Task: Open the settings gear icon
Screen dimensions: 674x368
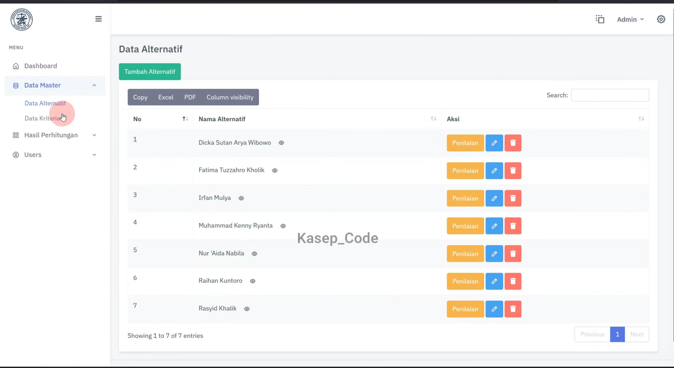Action: 661,19
